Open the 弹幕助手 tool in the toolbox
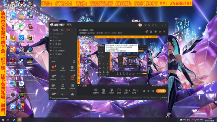The image size is (217, 122). [x=53, y=68]
